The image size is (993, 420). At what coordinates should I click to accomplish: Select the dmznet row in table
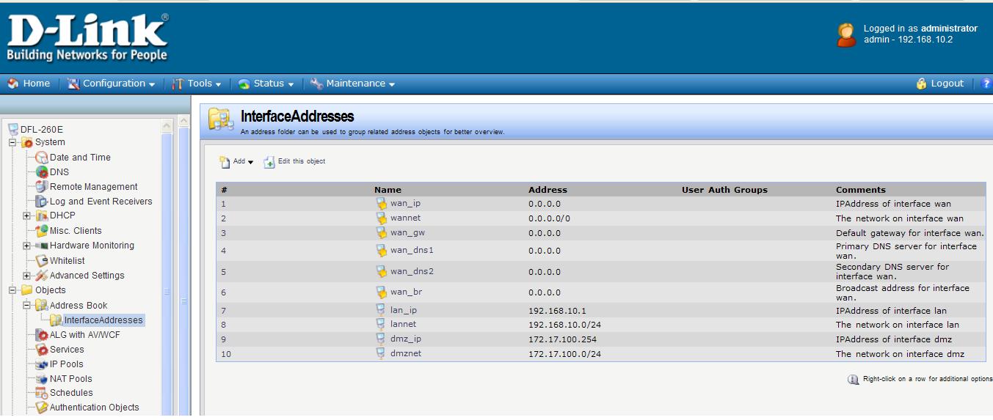coord(405,354)
